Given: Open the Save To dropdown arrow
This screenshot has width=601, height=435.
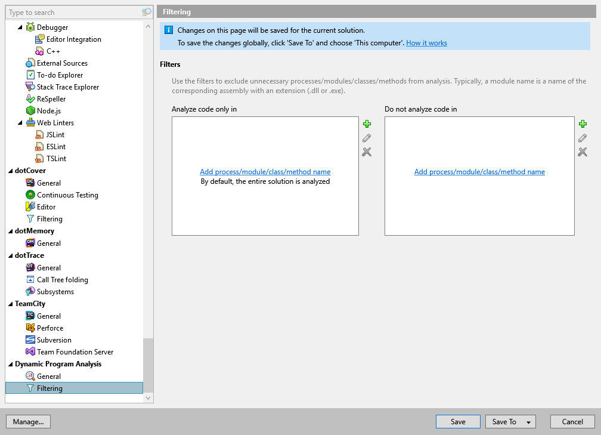Looking at the screenshot, I should [527, 421].
